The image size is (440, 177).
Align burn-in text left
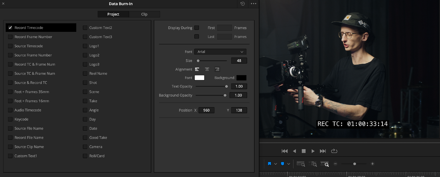[197, 69]
